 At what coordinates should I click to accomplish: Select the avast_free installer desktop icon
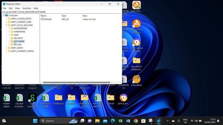(137, 7)
